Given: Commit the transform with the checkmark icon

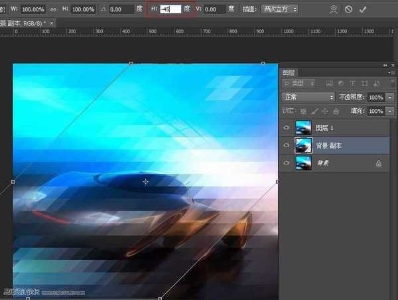Looking at the screenshot, I should click(363, 10).
